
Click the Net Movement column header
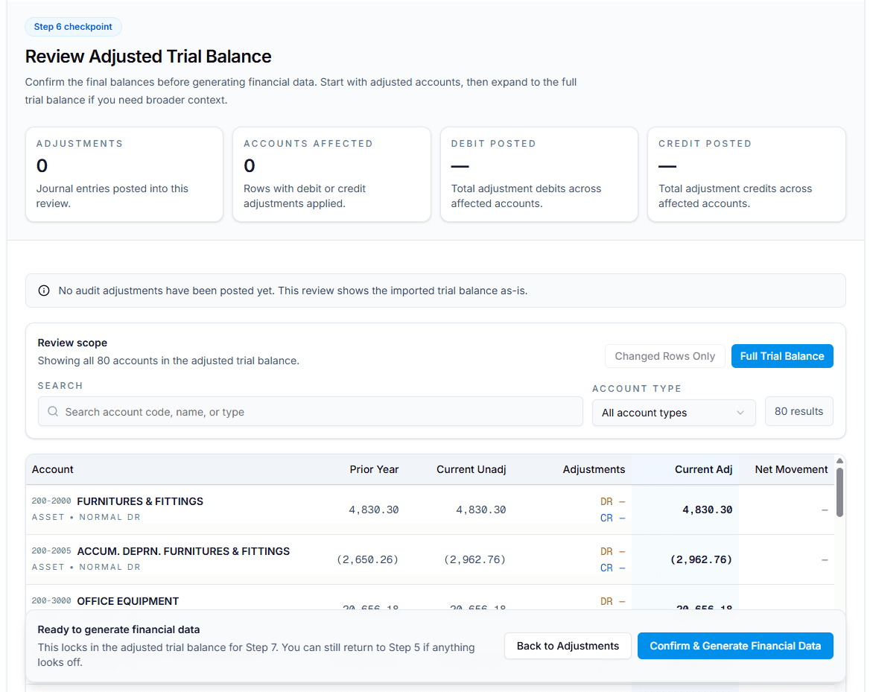coord(791,469)
